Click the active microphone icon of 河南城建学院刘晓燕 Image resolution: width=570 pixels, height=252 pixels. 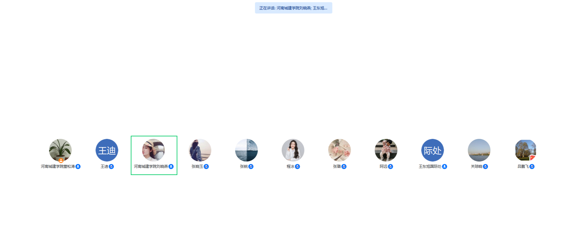(x=171, y=167)
